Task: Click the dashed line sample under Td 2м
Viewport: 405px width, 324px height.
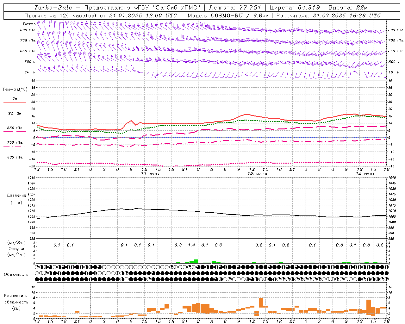Action: (x=14, y=117)
